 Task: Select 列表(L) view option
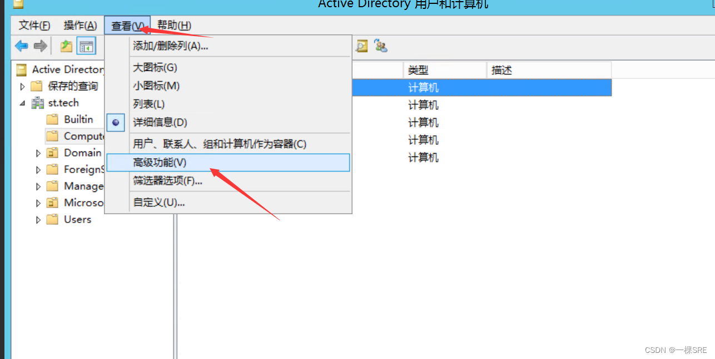(228, 104)
